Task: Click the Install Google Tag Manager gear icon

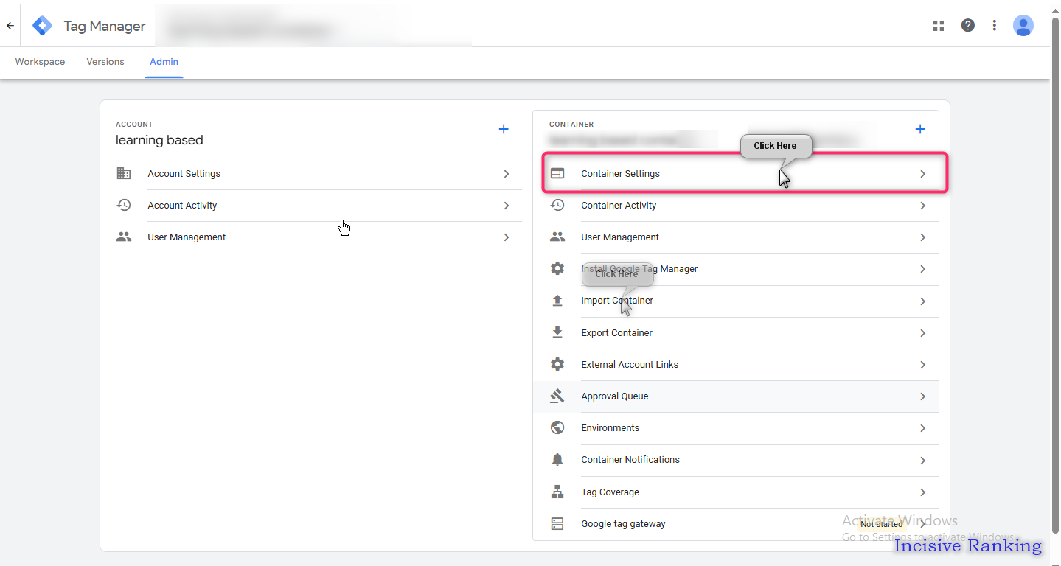Action: click(x=557, y=269)
